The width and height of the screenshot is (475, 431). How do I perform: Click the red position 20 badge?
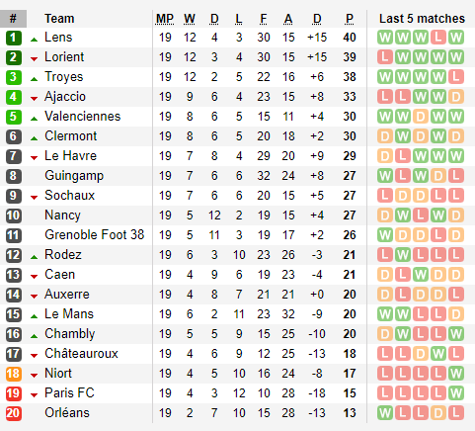(14, 413)
